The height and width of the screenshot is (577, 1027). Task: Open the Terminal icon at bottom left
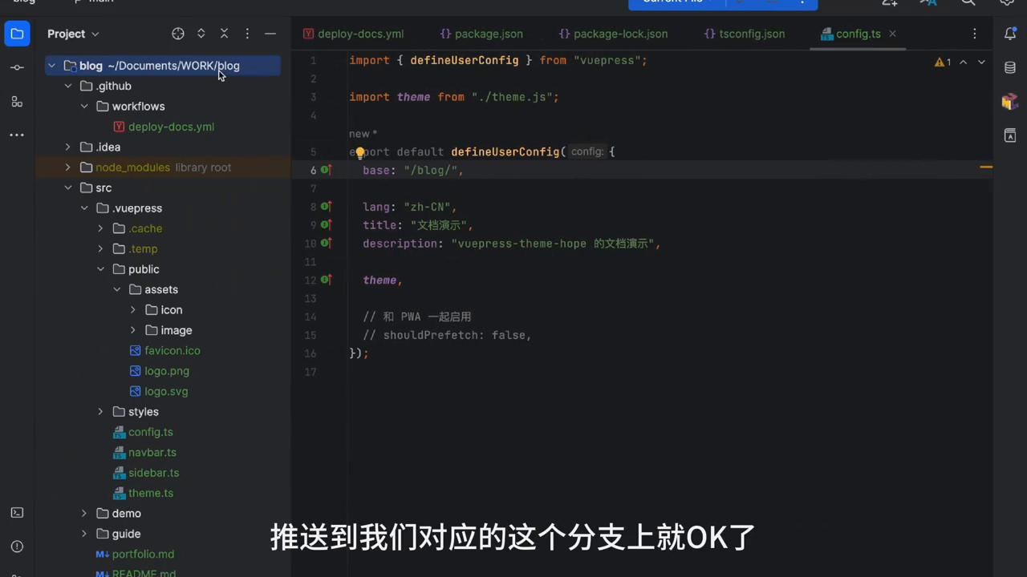(17, 513)
